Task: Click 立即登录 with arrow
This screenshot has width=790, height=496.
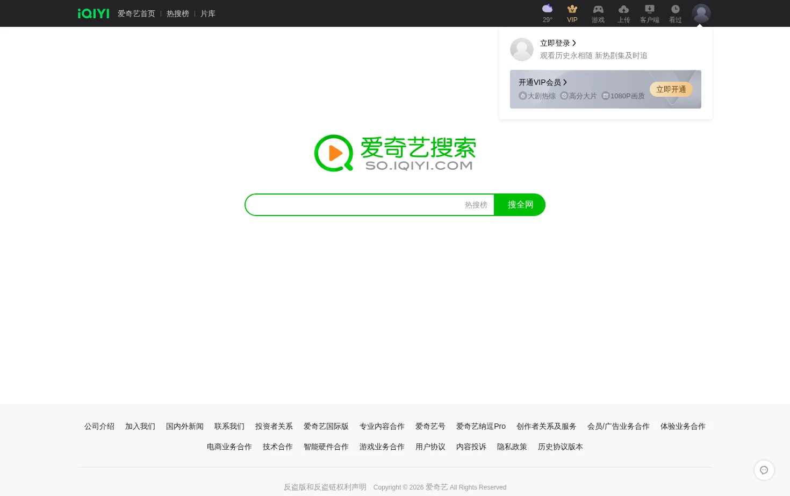Action: point(558,43)
